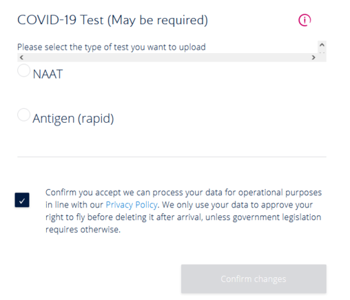350x300 pixels.
Task: Open the Privacy Policy link
Action: pos(132,205)
